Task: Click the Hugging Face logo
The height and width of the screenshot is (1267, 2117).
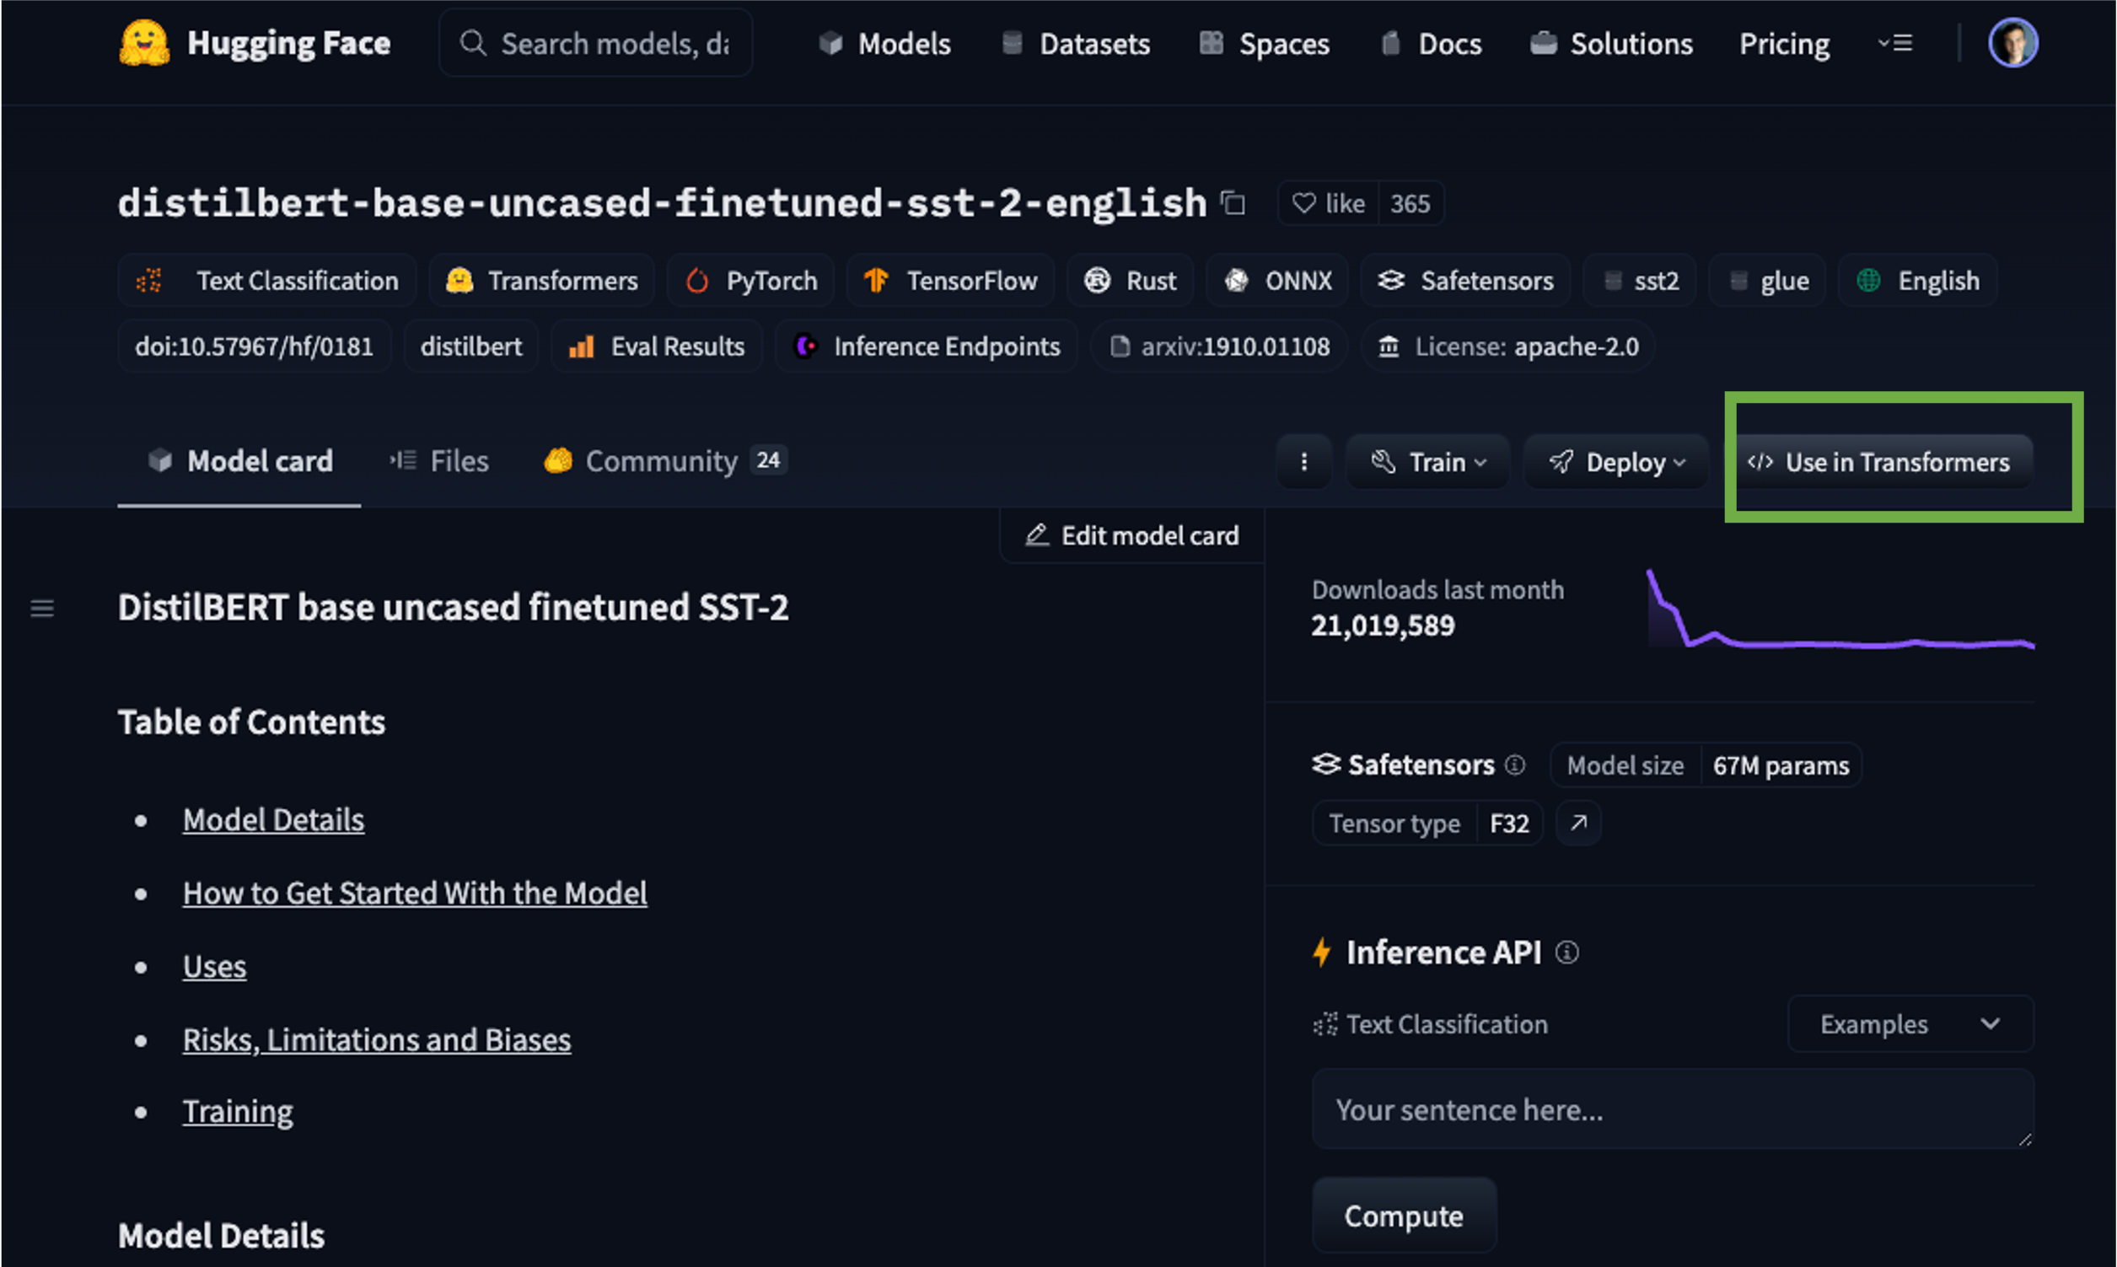Action: click(x=144, y=43)
